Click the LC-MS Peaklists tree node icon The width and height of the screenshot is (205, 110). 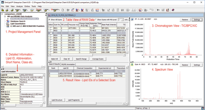[x=8, y=26]
